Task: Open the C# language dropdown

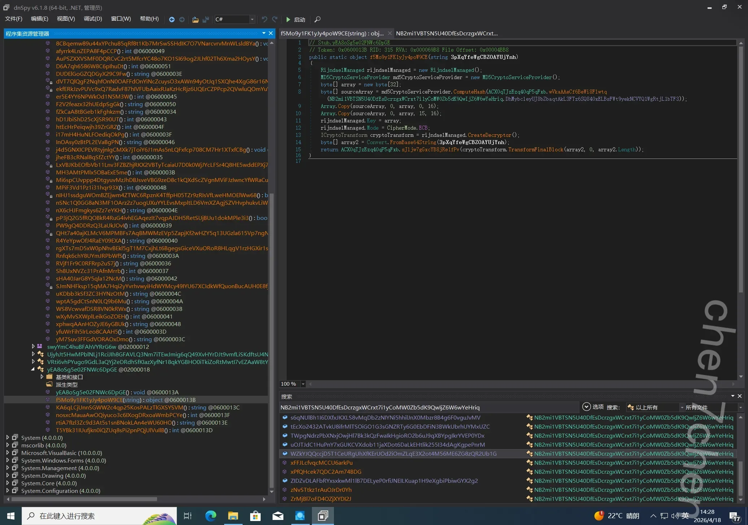Action: (252, 19)
